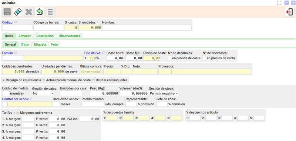Enable Actualización manual de coste checkbox
Image resolution: width=296 pixels, height=141 pixels.
(44, 80)
